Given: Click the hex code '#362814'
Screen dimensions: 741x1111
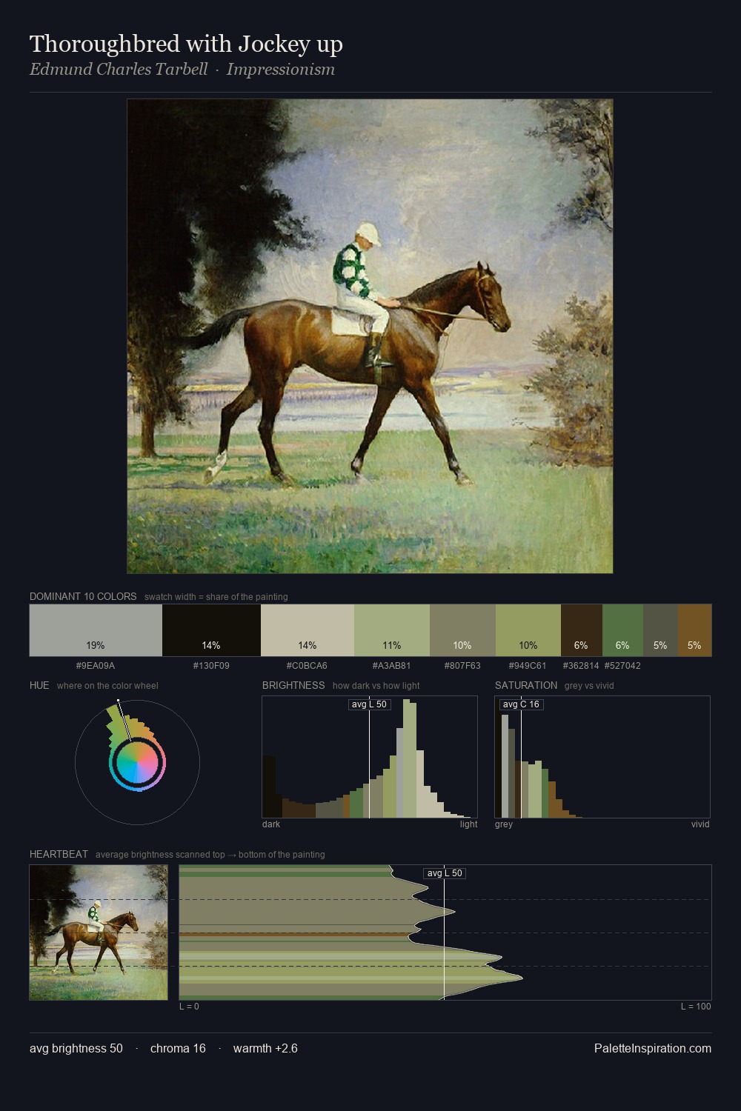Looking at the screenshot, I should point(581,665).
